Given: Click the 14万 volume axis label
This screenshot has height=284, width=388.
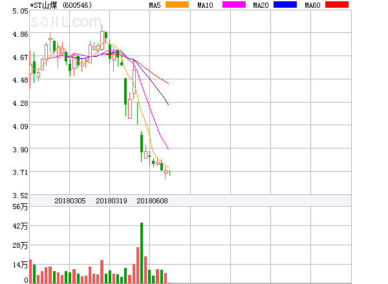Looking at the screenshot, I should (x=20, y=265).
